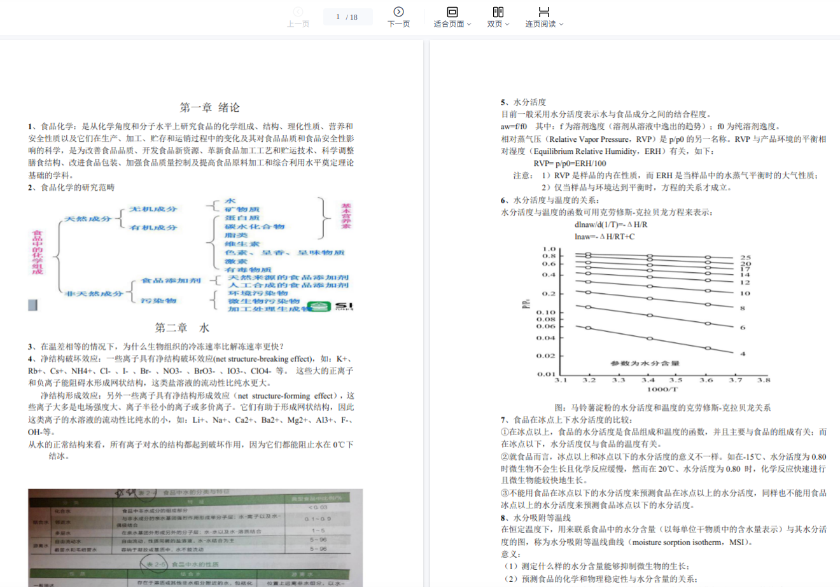
Task: Select the 连页阅读 menu label
Action: (540, 24)
